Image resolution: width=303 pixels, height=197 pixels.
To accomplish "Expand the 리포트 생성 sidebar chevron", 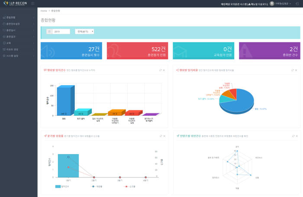I will coord(34,49).
